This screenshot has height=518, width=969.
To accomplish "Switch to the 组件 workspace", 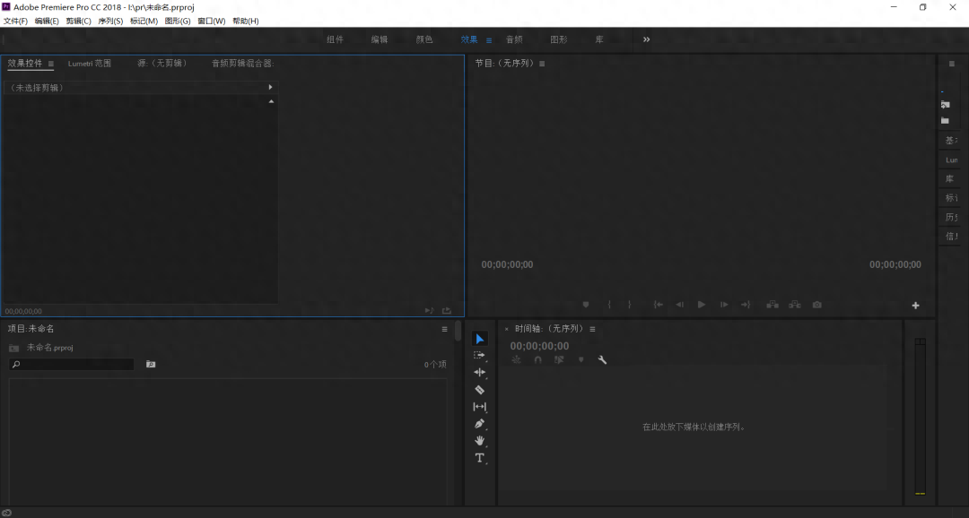I will pyautogui.click(x=335, y=39).
